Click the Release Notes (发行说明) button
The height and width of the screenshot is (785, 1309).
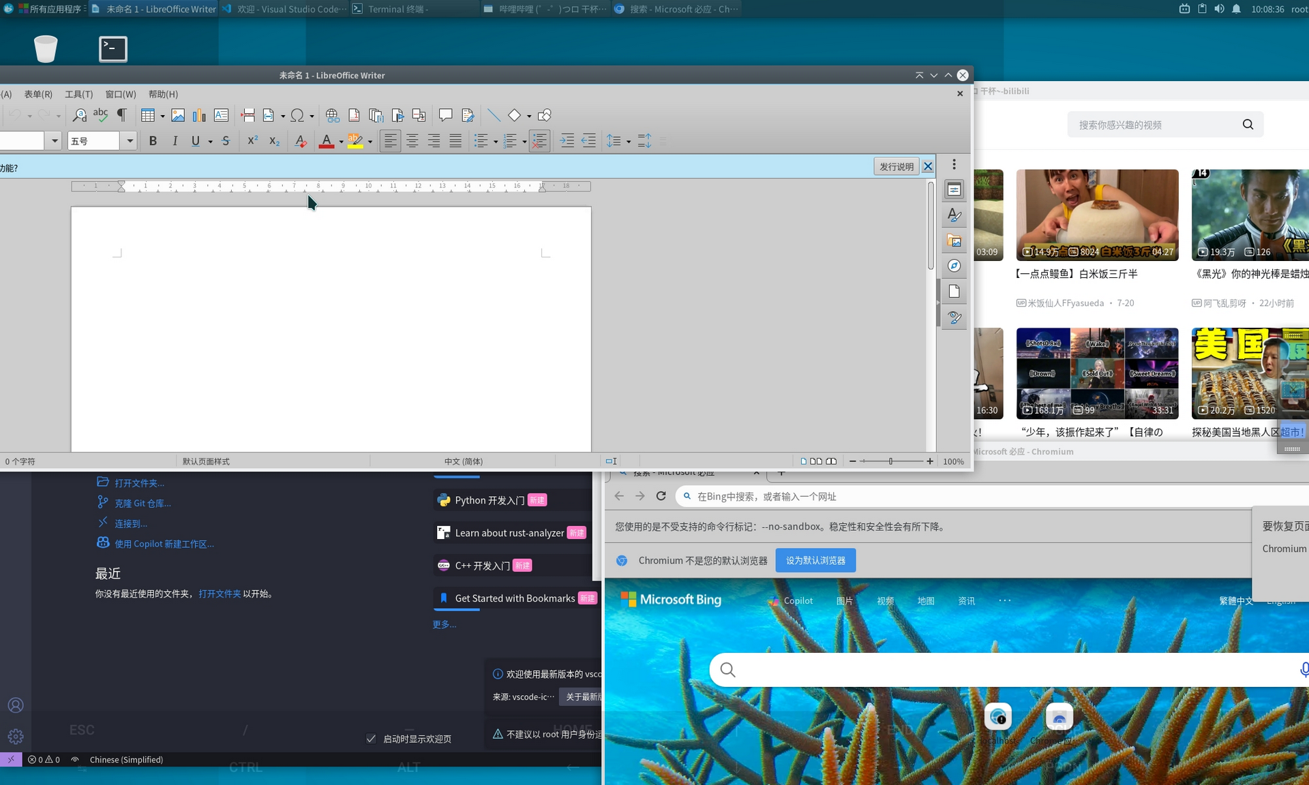(896, 166)
